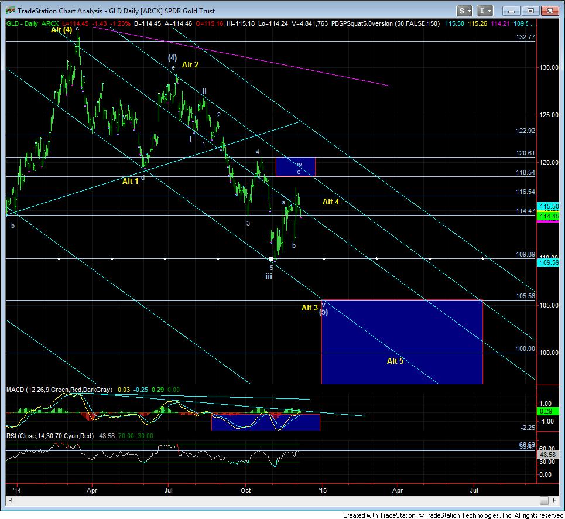Click the horizontal scrollbar left arrow

pos(11,501)
